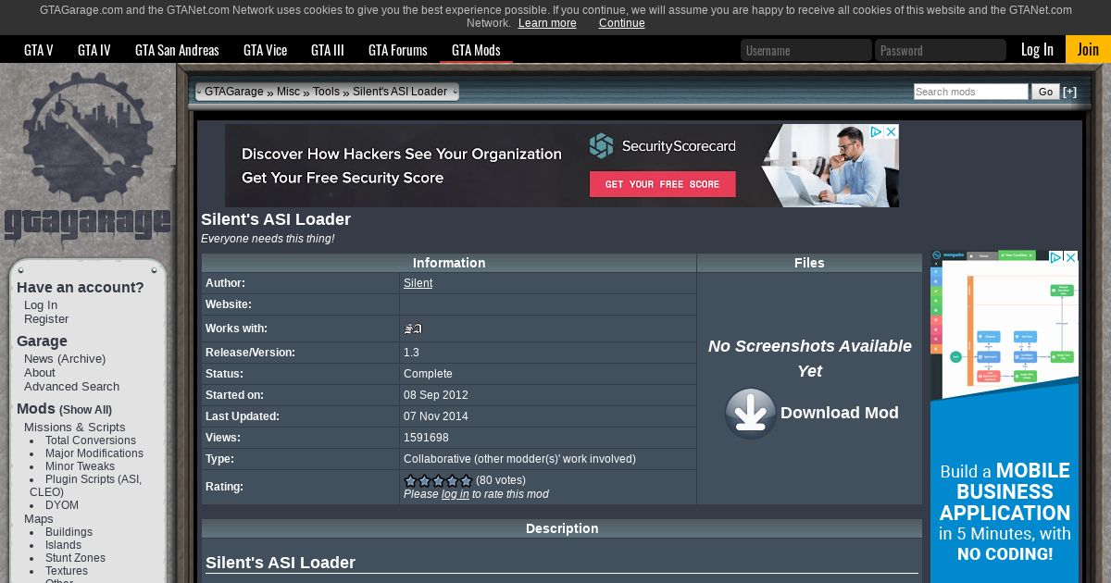Go to GTA San Andreas tab
Image resolution: width=1111 pixels, height=583 pixels.
(177, 50)
